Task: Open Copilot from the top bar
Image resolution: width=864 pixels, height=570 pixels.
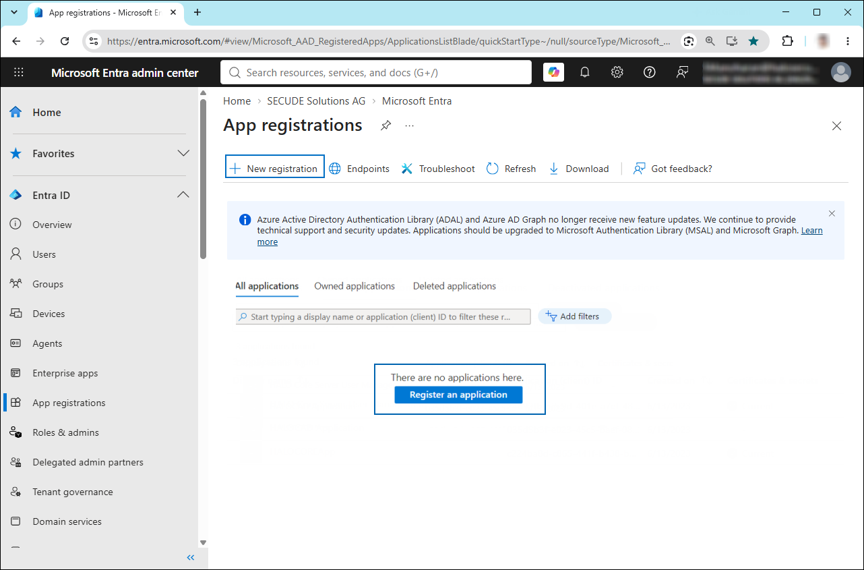Action: pos(554,72)
